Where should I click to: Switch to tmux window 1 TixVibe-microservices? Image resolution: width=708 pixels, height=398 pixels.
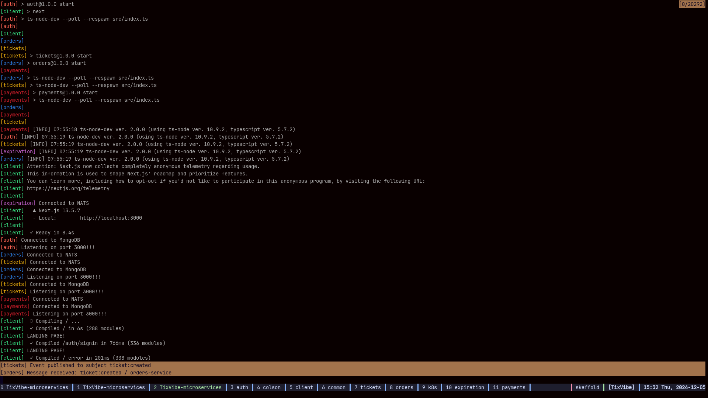[x=111, y=387]
